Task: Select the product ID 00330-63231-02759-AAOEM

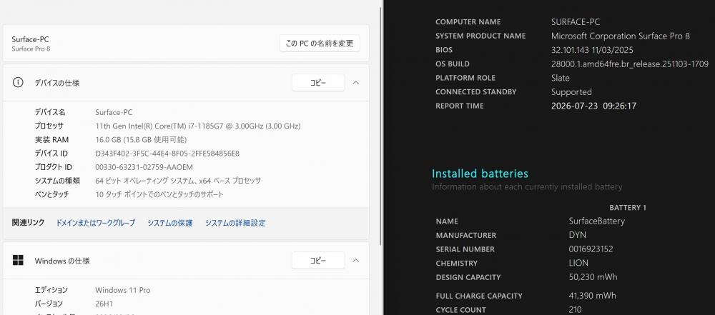Action: click(144, 167)
